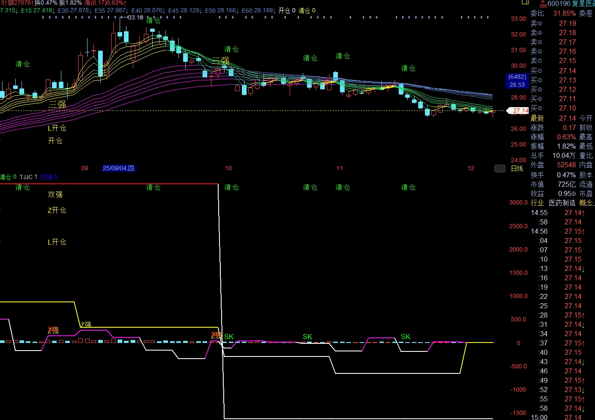The width and height of the screenshot is (595, 420).
Task: Click the E60 28.189 moving average label
Action: (x=259, y=11)
